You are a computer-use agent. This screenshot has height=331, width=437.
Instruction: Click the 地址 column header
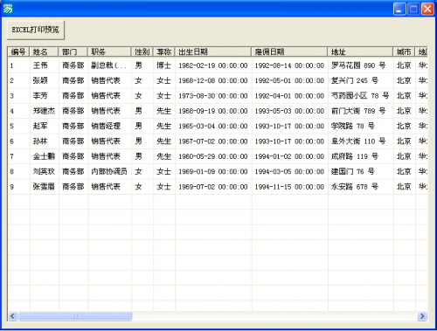pyautogui.click(x=360, y=52)
